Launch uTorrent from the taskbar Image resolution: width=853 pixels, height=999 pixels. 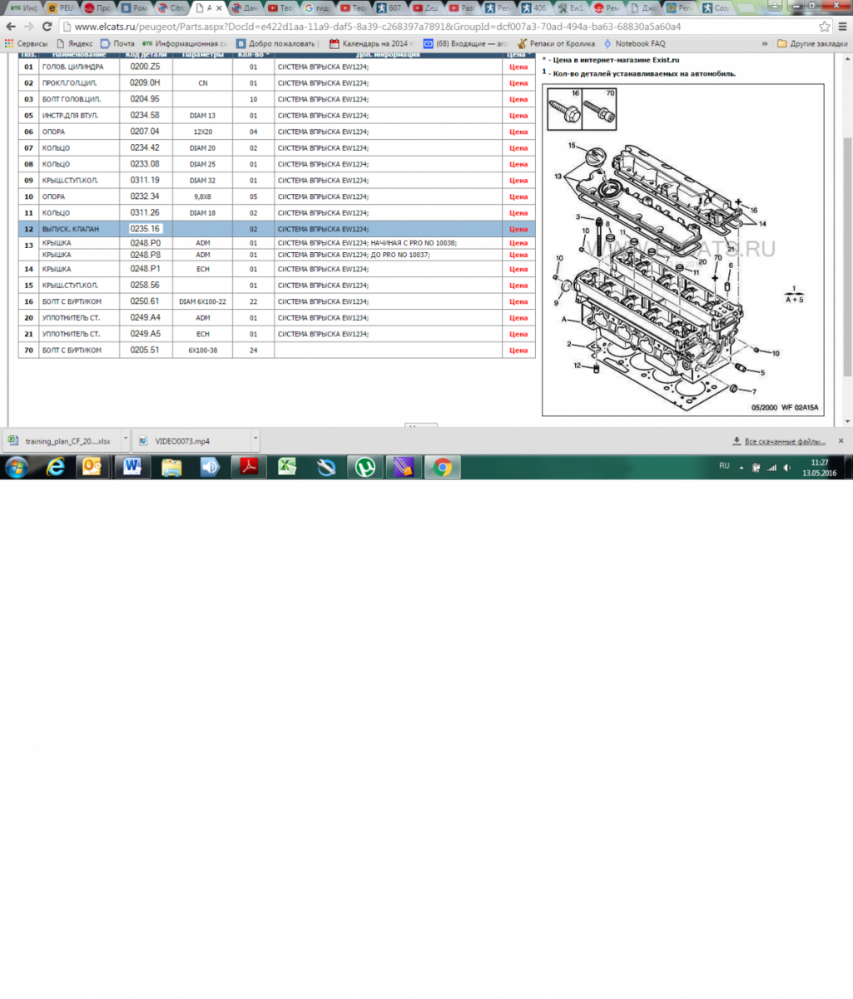click(365, 467)
